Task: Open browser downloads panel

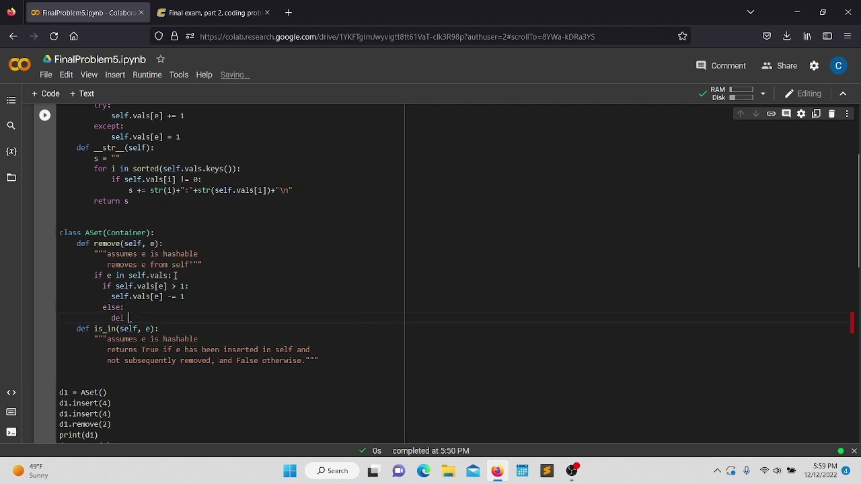Action: [x=786, y=36]
